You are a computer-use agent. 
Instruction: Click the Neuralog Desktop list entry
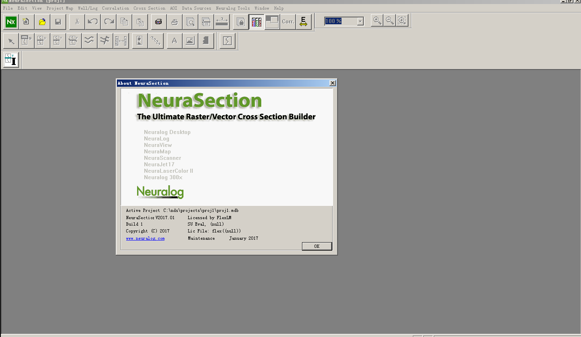pyautogui.click(x=167, y=132)
